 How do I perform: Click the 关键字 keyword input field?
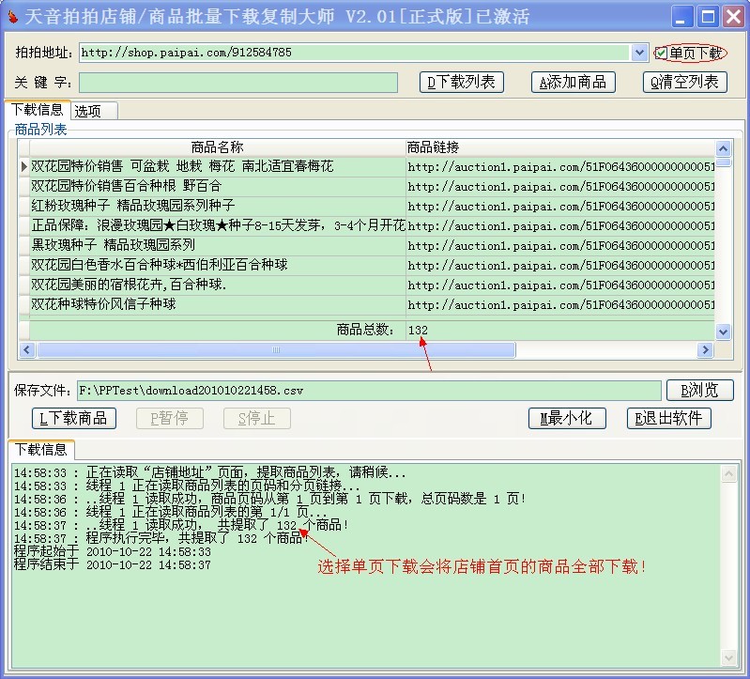click(238, 83)
